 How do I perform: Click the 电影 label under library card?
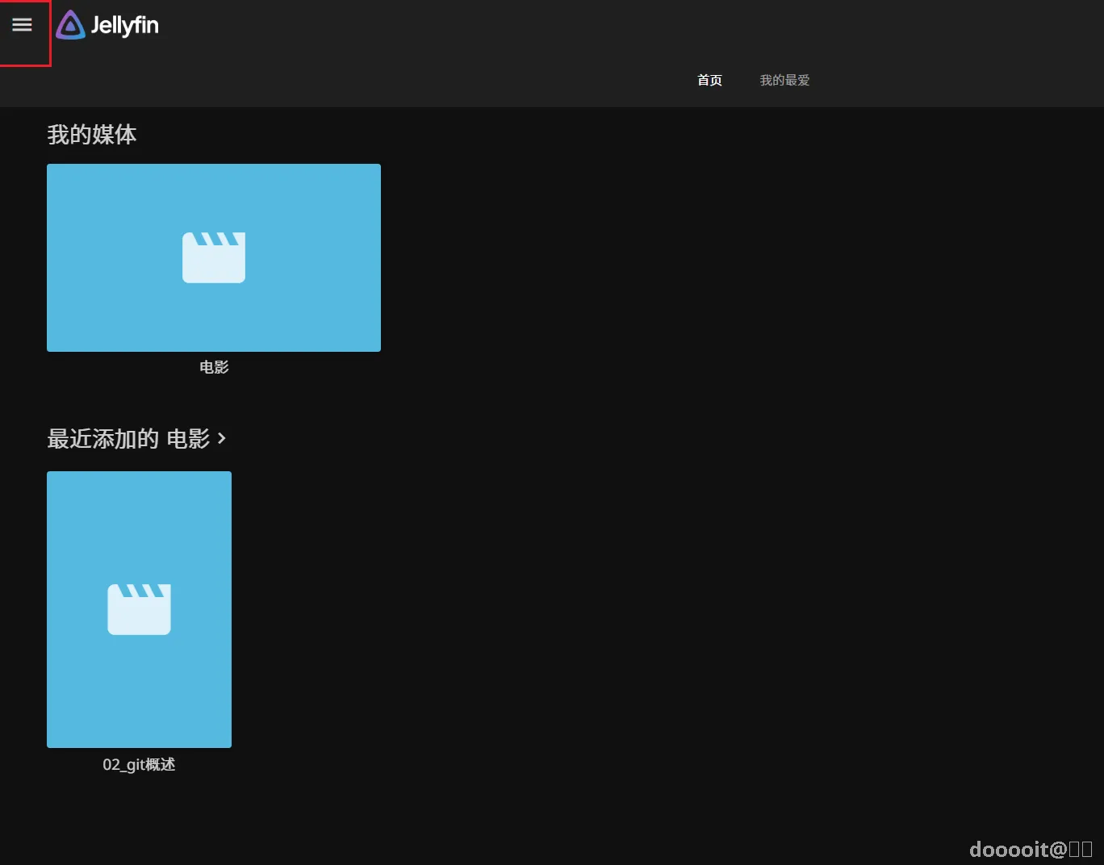point(214,367)
